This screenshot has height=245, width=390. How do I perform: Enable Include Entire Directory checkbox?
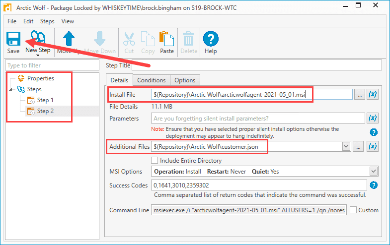tap(155, 160)
